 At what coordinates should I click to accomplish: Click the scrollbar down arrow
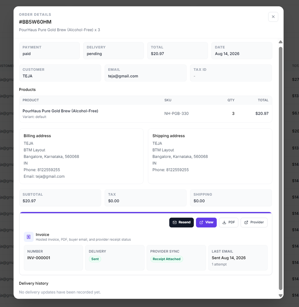[x=280, y=296]
